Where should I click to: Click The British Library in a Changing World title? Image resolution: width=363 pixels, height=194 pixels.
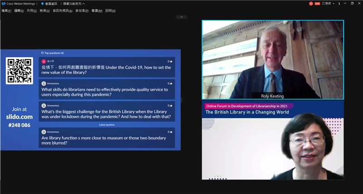[x=247, y=112]
